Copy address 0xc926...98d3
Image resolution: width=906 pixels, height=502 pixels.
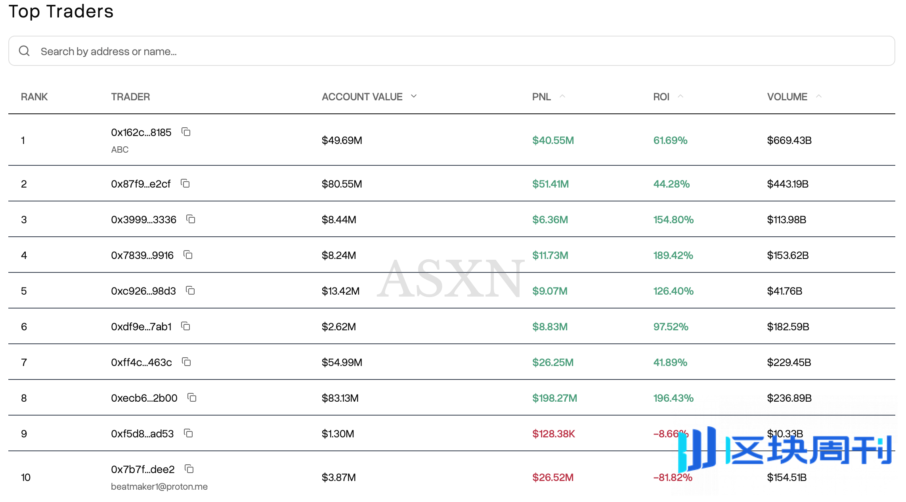click(x=190, y=291)
